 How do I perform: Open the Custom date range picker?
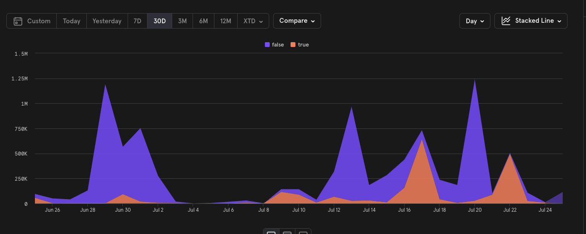tap(32, 21)
